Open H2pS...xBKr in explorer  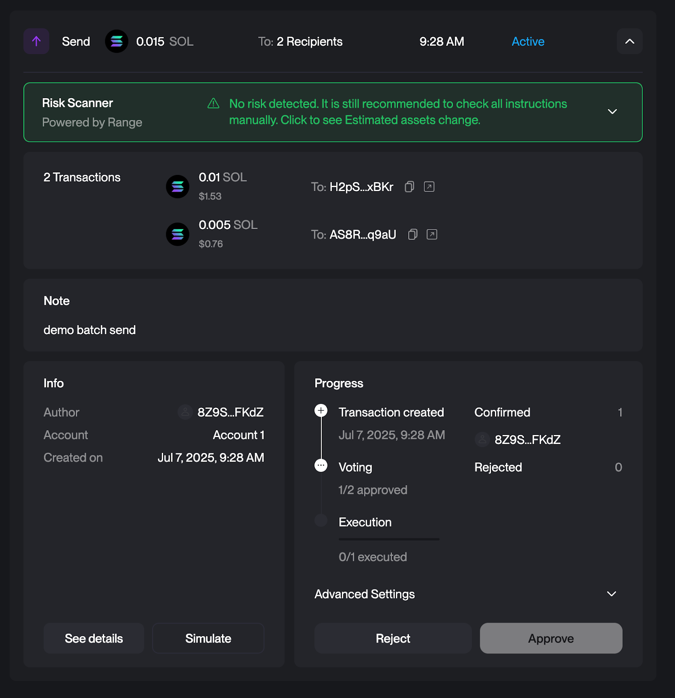429,187
